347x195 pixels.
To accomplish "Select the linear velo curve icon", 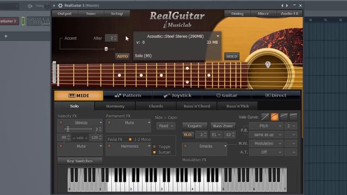I will (x=265, y=117).
